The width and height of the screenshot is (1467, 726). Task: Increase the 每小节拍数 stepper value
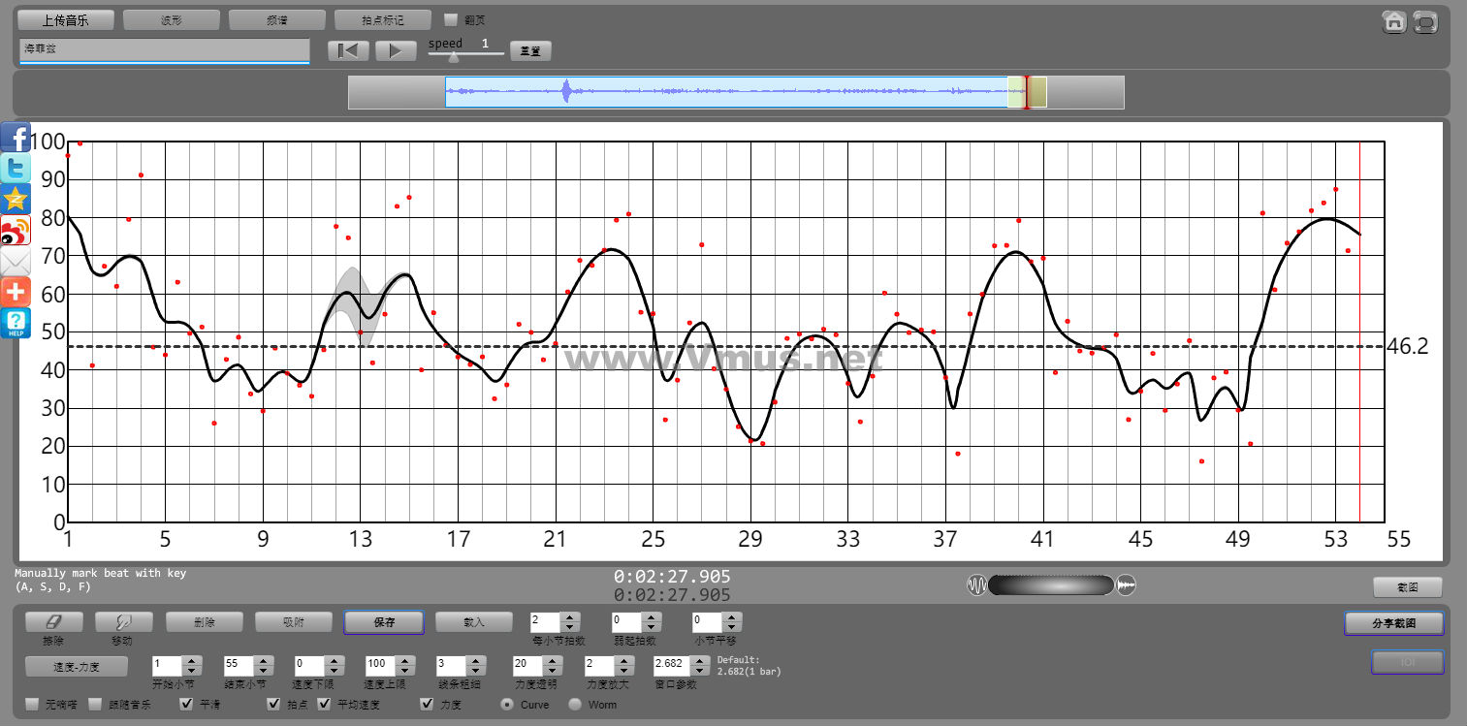570,616
